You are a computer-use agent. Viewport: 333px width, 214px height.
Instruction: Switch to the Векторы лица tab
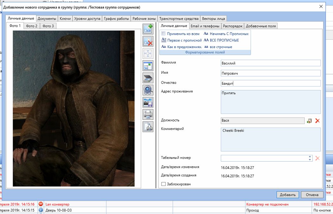[x=214, y=19]
